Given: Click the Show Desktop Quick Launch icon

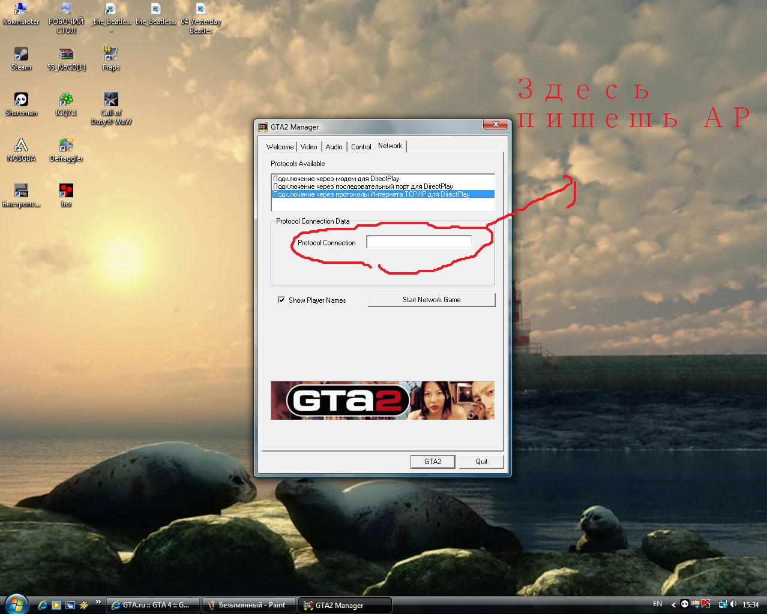Looking at the screenshot, I should pos(70,605).
